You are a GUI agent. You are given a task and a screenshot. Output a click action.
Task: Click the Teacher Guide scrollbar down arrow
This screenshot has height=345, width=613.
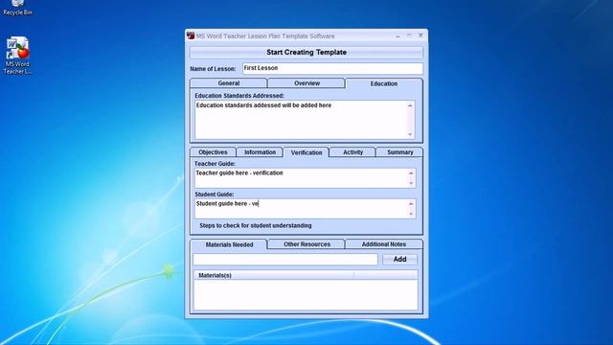pos(411,183)
